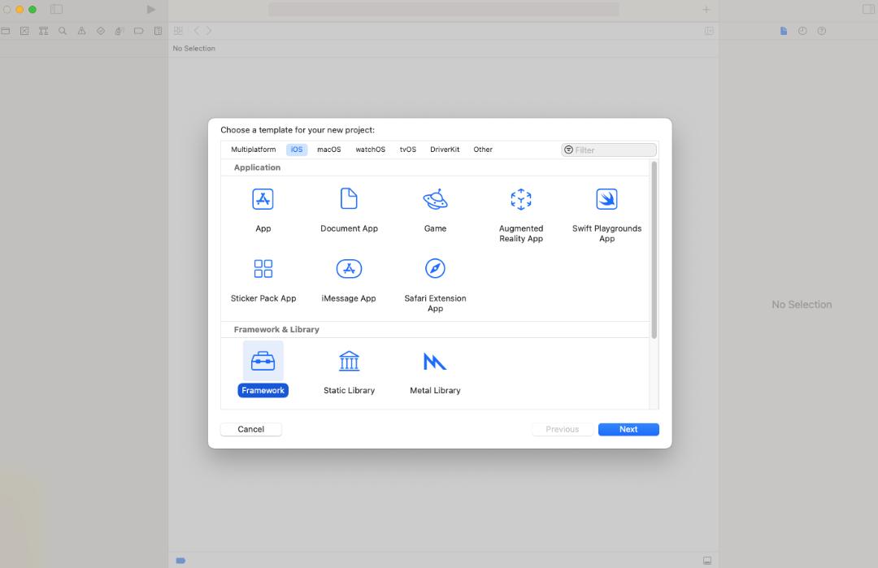Click the related items grid icon
The height and width of the screenshot is (568, 878).
178,31
